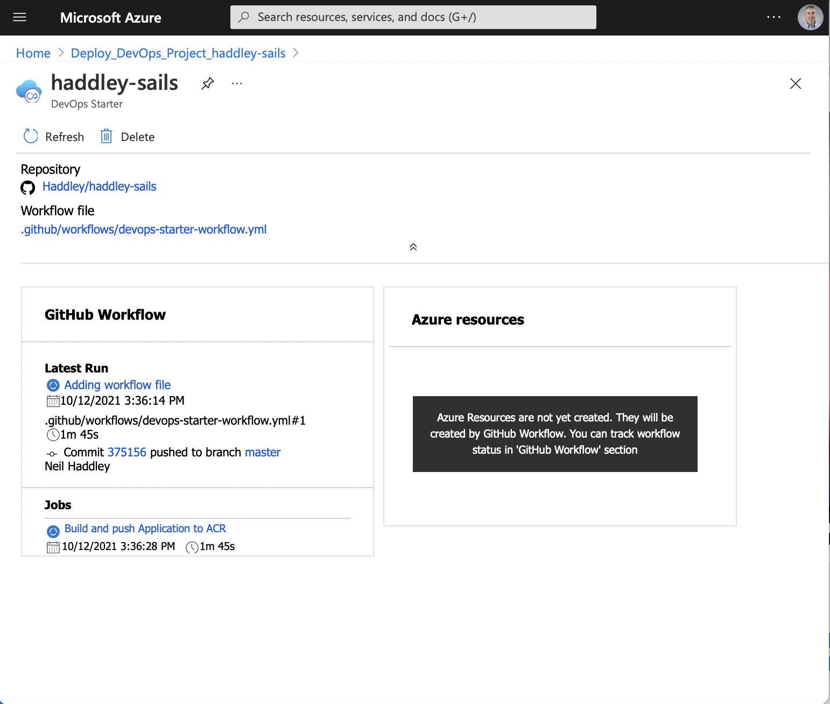Screen dimensions: 830x704
Task: Open the master branch link
Action: click(x=263, y=452)
